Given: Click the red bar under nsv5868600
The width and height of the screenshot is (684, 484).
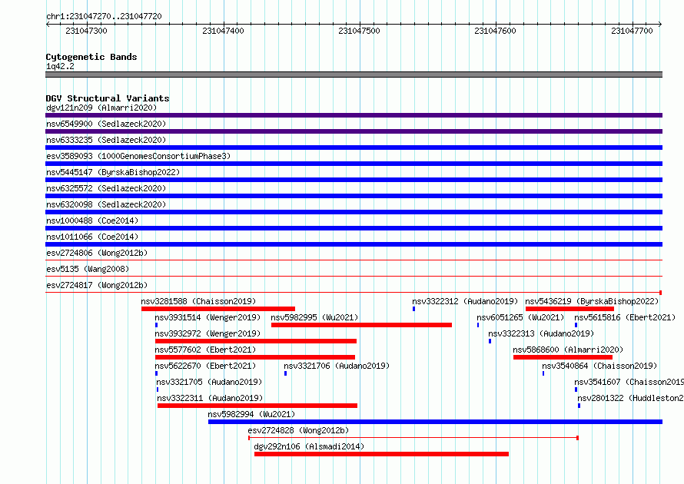Looking at the screenshot, I should (x=563, y=357).
